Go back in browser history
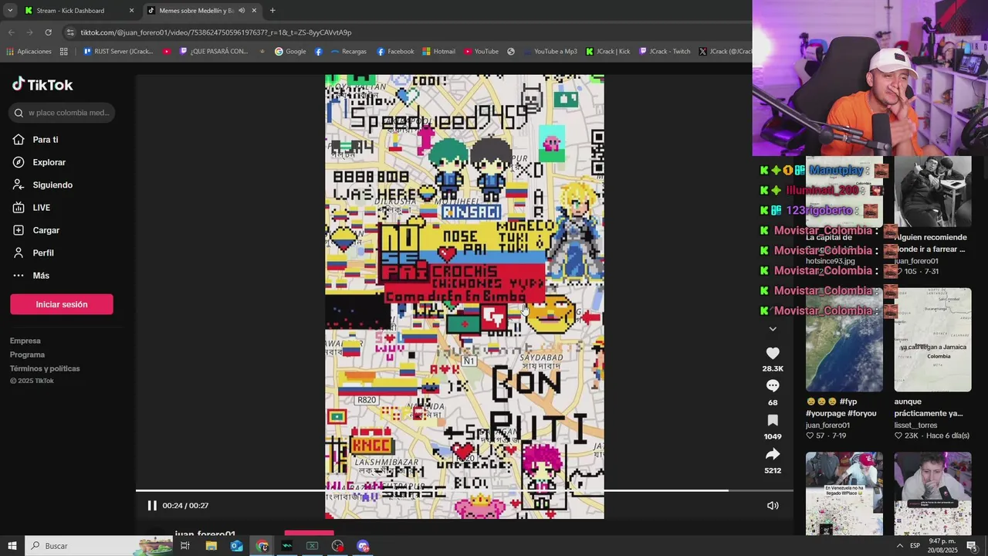The image size is (988, 556). 11,32
